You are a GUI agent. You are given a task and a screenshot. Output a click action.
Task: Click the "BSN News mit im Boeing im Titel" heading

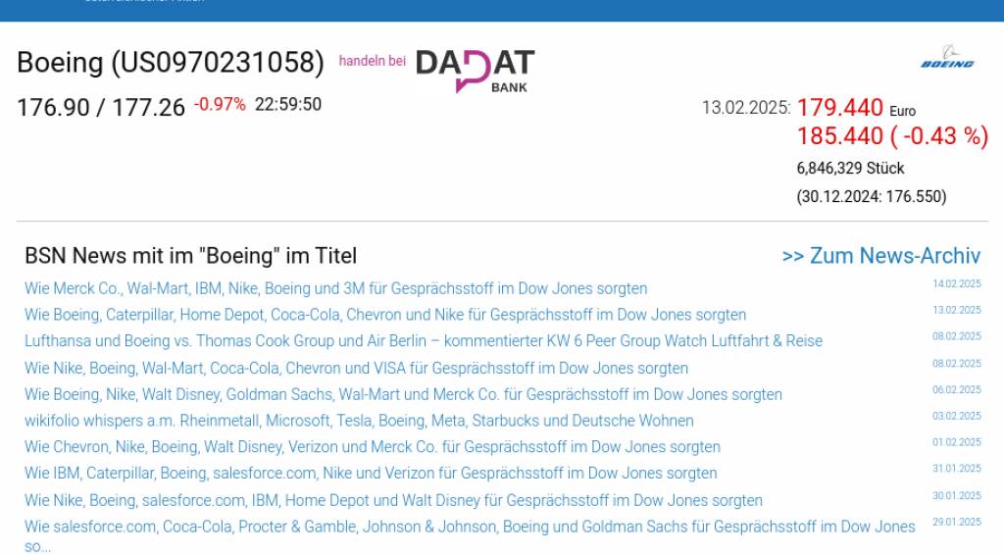[x=190, y=256]
